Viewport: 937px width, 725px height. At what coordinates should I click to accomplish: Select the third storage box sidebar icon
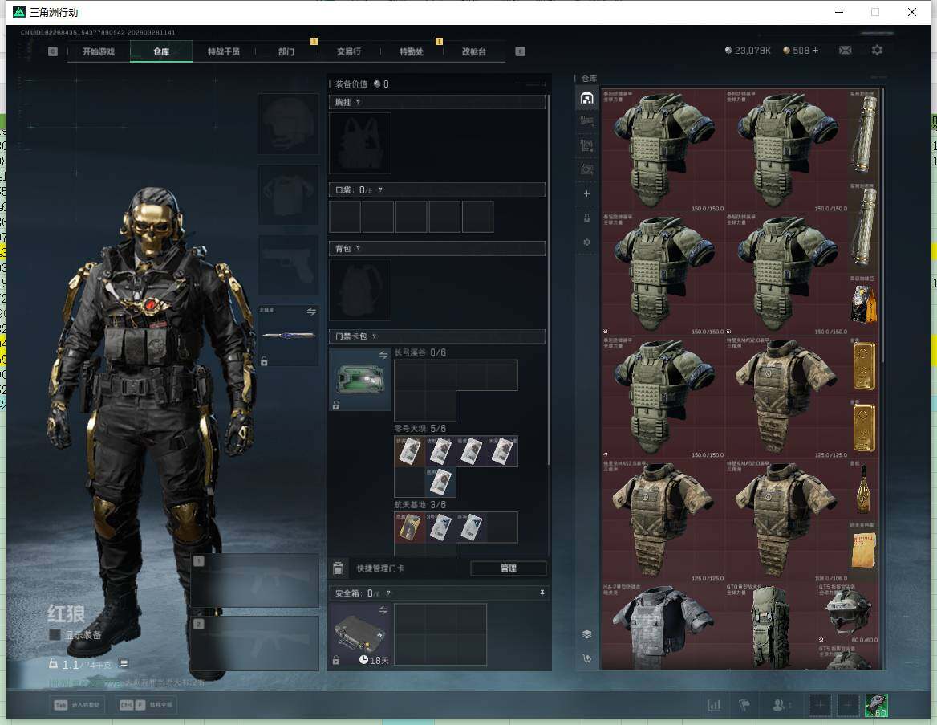pyautogui.click(x=586, y=145)
